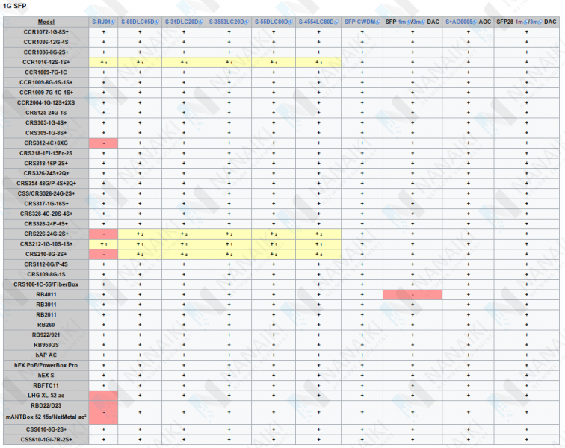Click the external link icon after S+AO0005
Image resolution: width=565 pixels, height=448 pixels.
pos(475,22)
